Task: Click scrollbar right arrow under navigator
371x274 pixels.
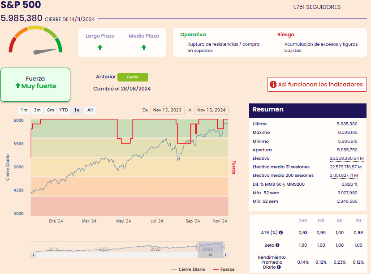Action: (x=226, y=255)
